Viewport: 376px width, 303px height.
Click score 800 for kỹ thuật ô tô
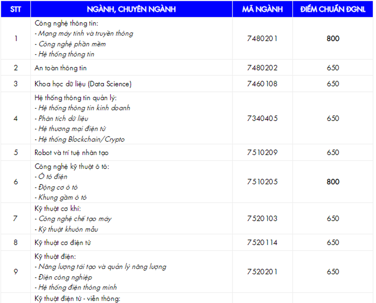(333, 182)
